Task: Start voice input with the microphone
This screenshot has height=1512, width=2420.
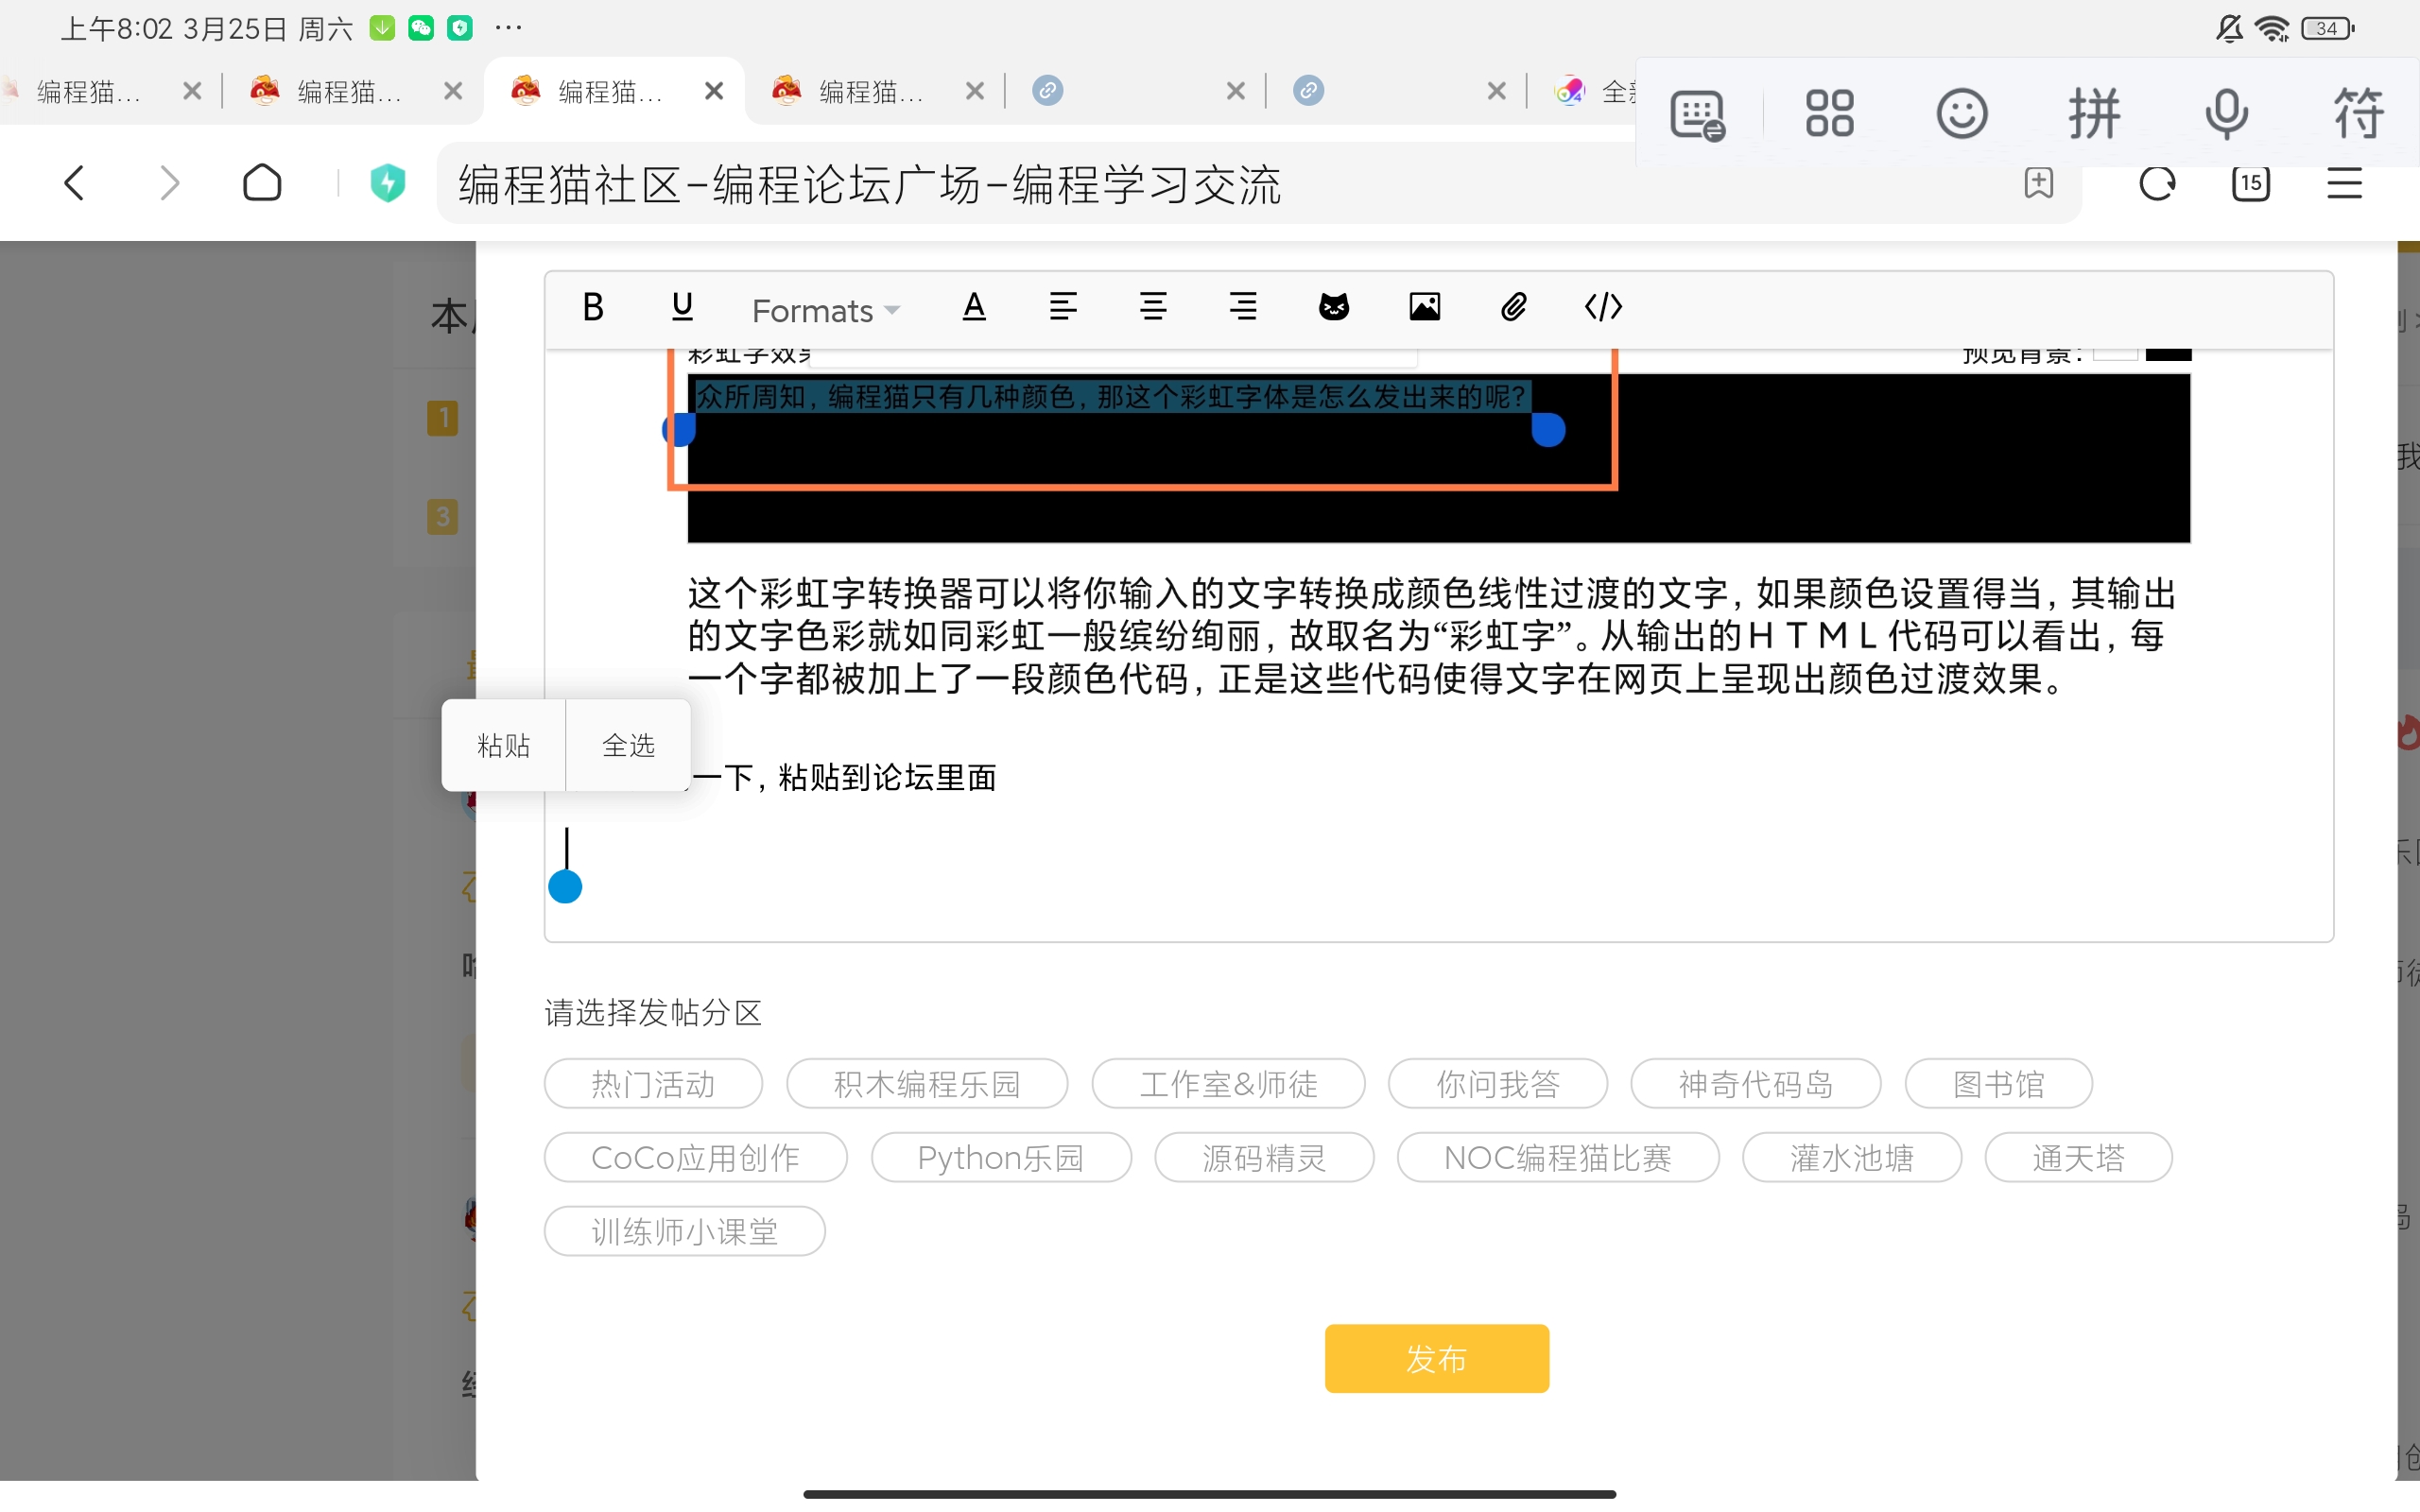Action: pyautogui.click(x=2226, y=113)
